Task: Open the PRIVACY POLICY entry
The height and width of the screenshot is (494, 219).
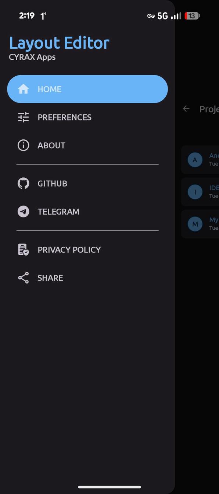Action: pos(69,250)
